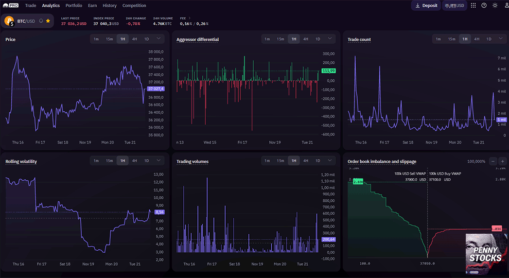
Task: Expand the Trading volumes interval dropdown chevron
Action: 330,161
